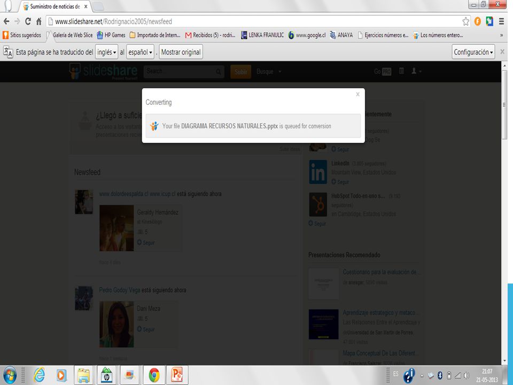513x385 pixels.
Task: Click the HubSpot logo icon
Action: pos(317,205)
